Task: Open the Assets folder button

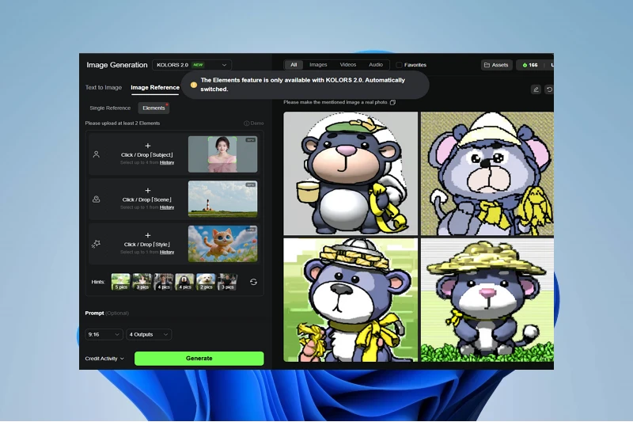Action: pyautogui.click(x=497, y=65)
